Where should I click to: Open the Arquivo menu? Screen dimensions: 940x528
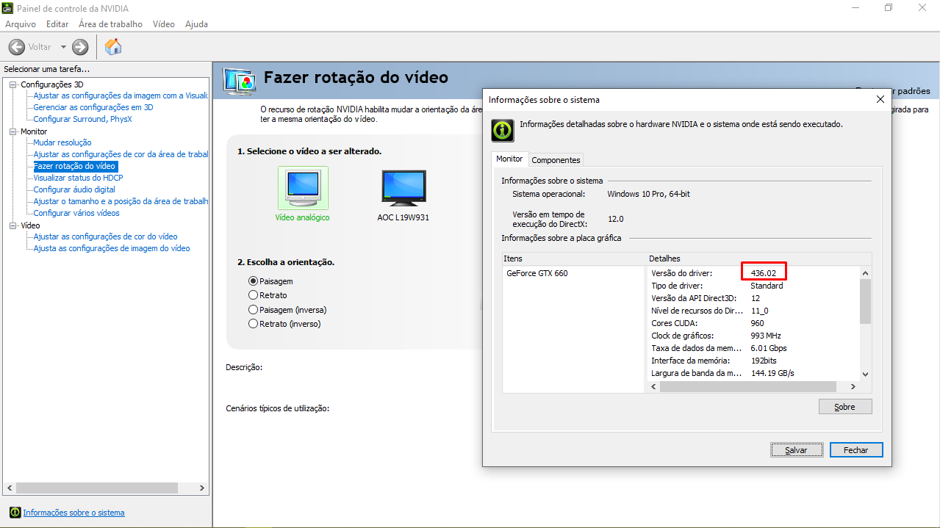click(21, 24)
